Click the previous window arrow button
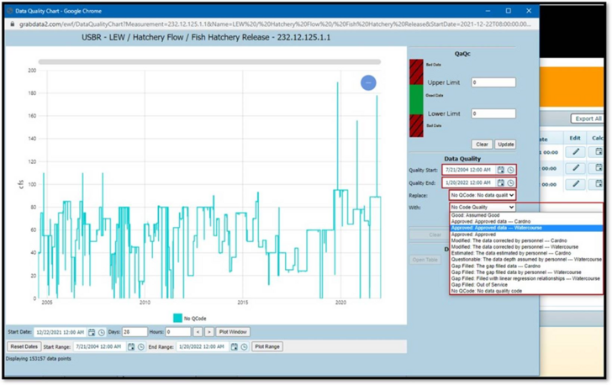The width and height of the screenshot is (612, 385). (198, 332)
